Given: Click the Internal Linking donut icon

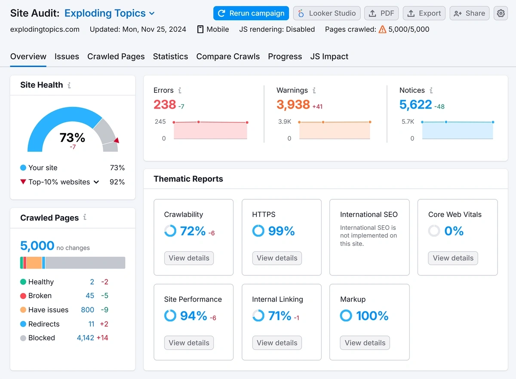Looking at the screenshot, I should (x=258, y=316).
